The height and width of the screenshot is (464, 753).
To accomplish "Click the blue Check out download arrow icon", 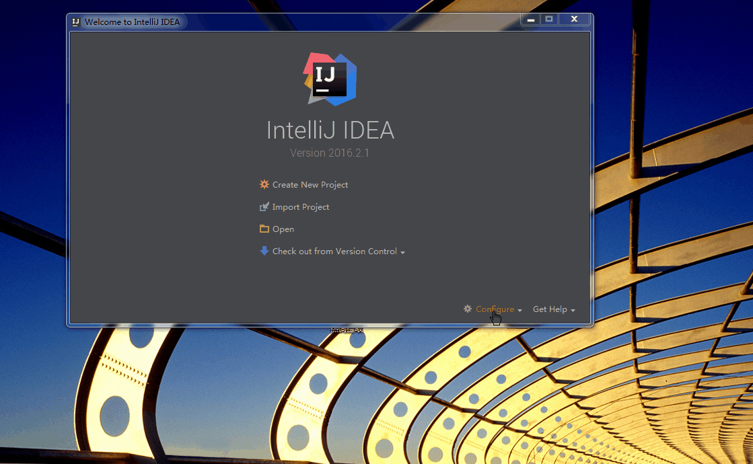I will point(264,251).
